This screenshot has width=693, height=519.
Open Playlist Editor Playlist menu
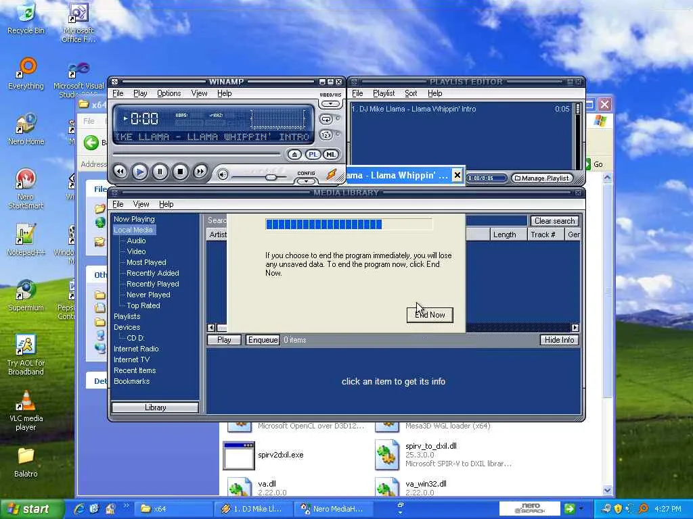384,93
